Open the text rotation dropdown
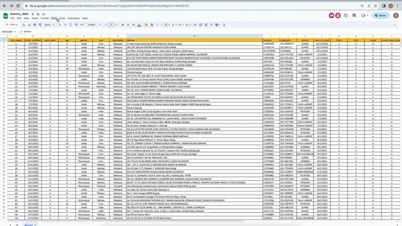The height and width of the screenshot is (226, 402). pyautogui.click(x=188, y=25)
